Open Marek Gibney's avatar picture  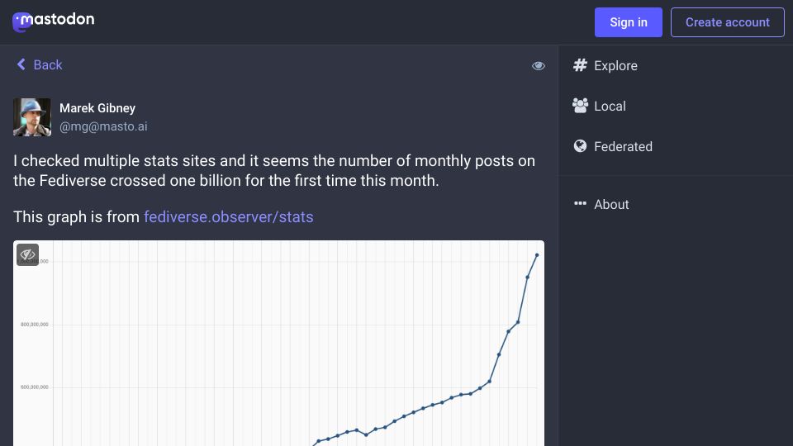click(32, 117)
